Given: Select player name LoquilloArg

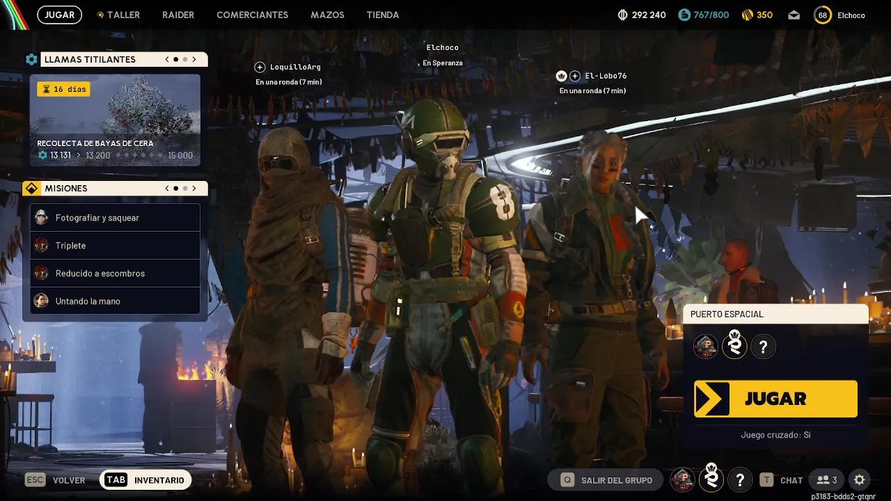Looking at the screenshot, I should [295, 67].
